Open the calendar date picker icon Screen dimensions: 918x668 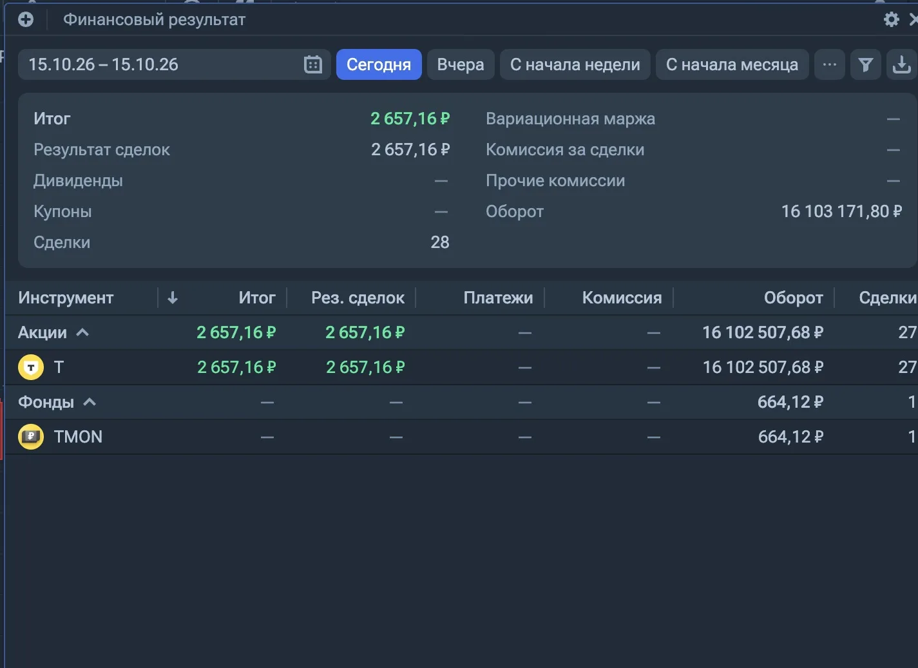tap(312, 64)
